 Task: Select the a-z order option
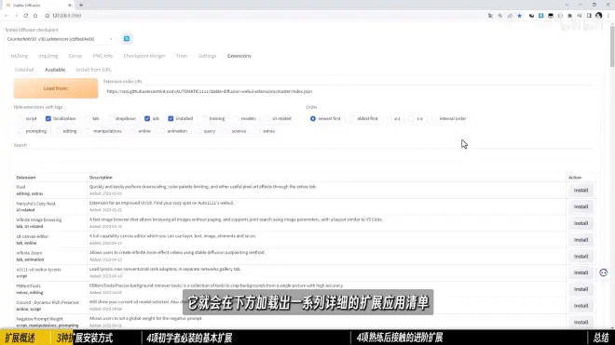click(x=389, y=118)
